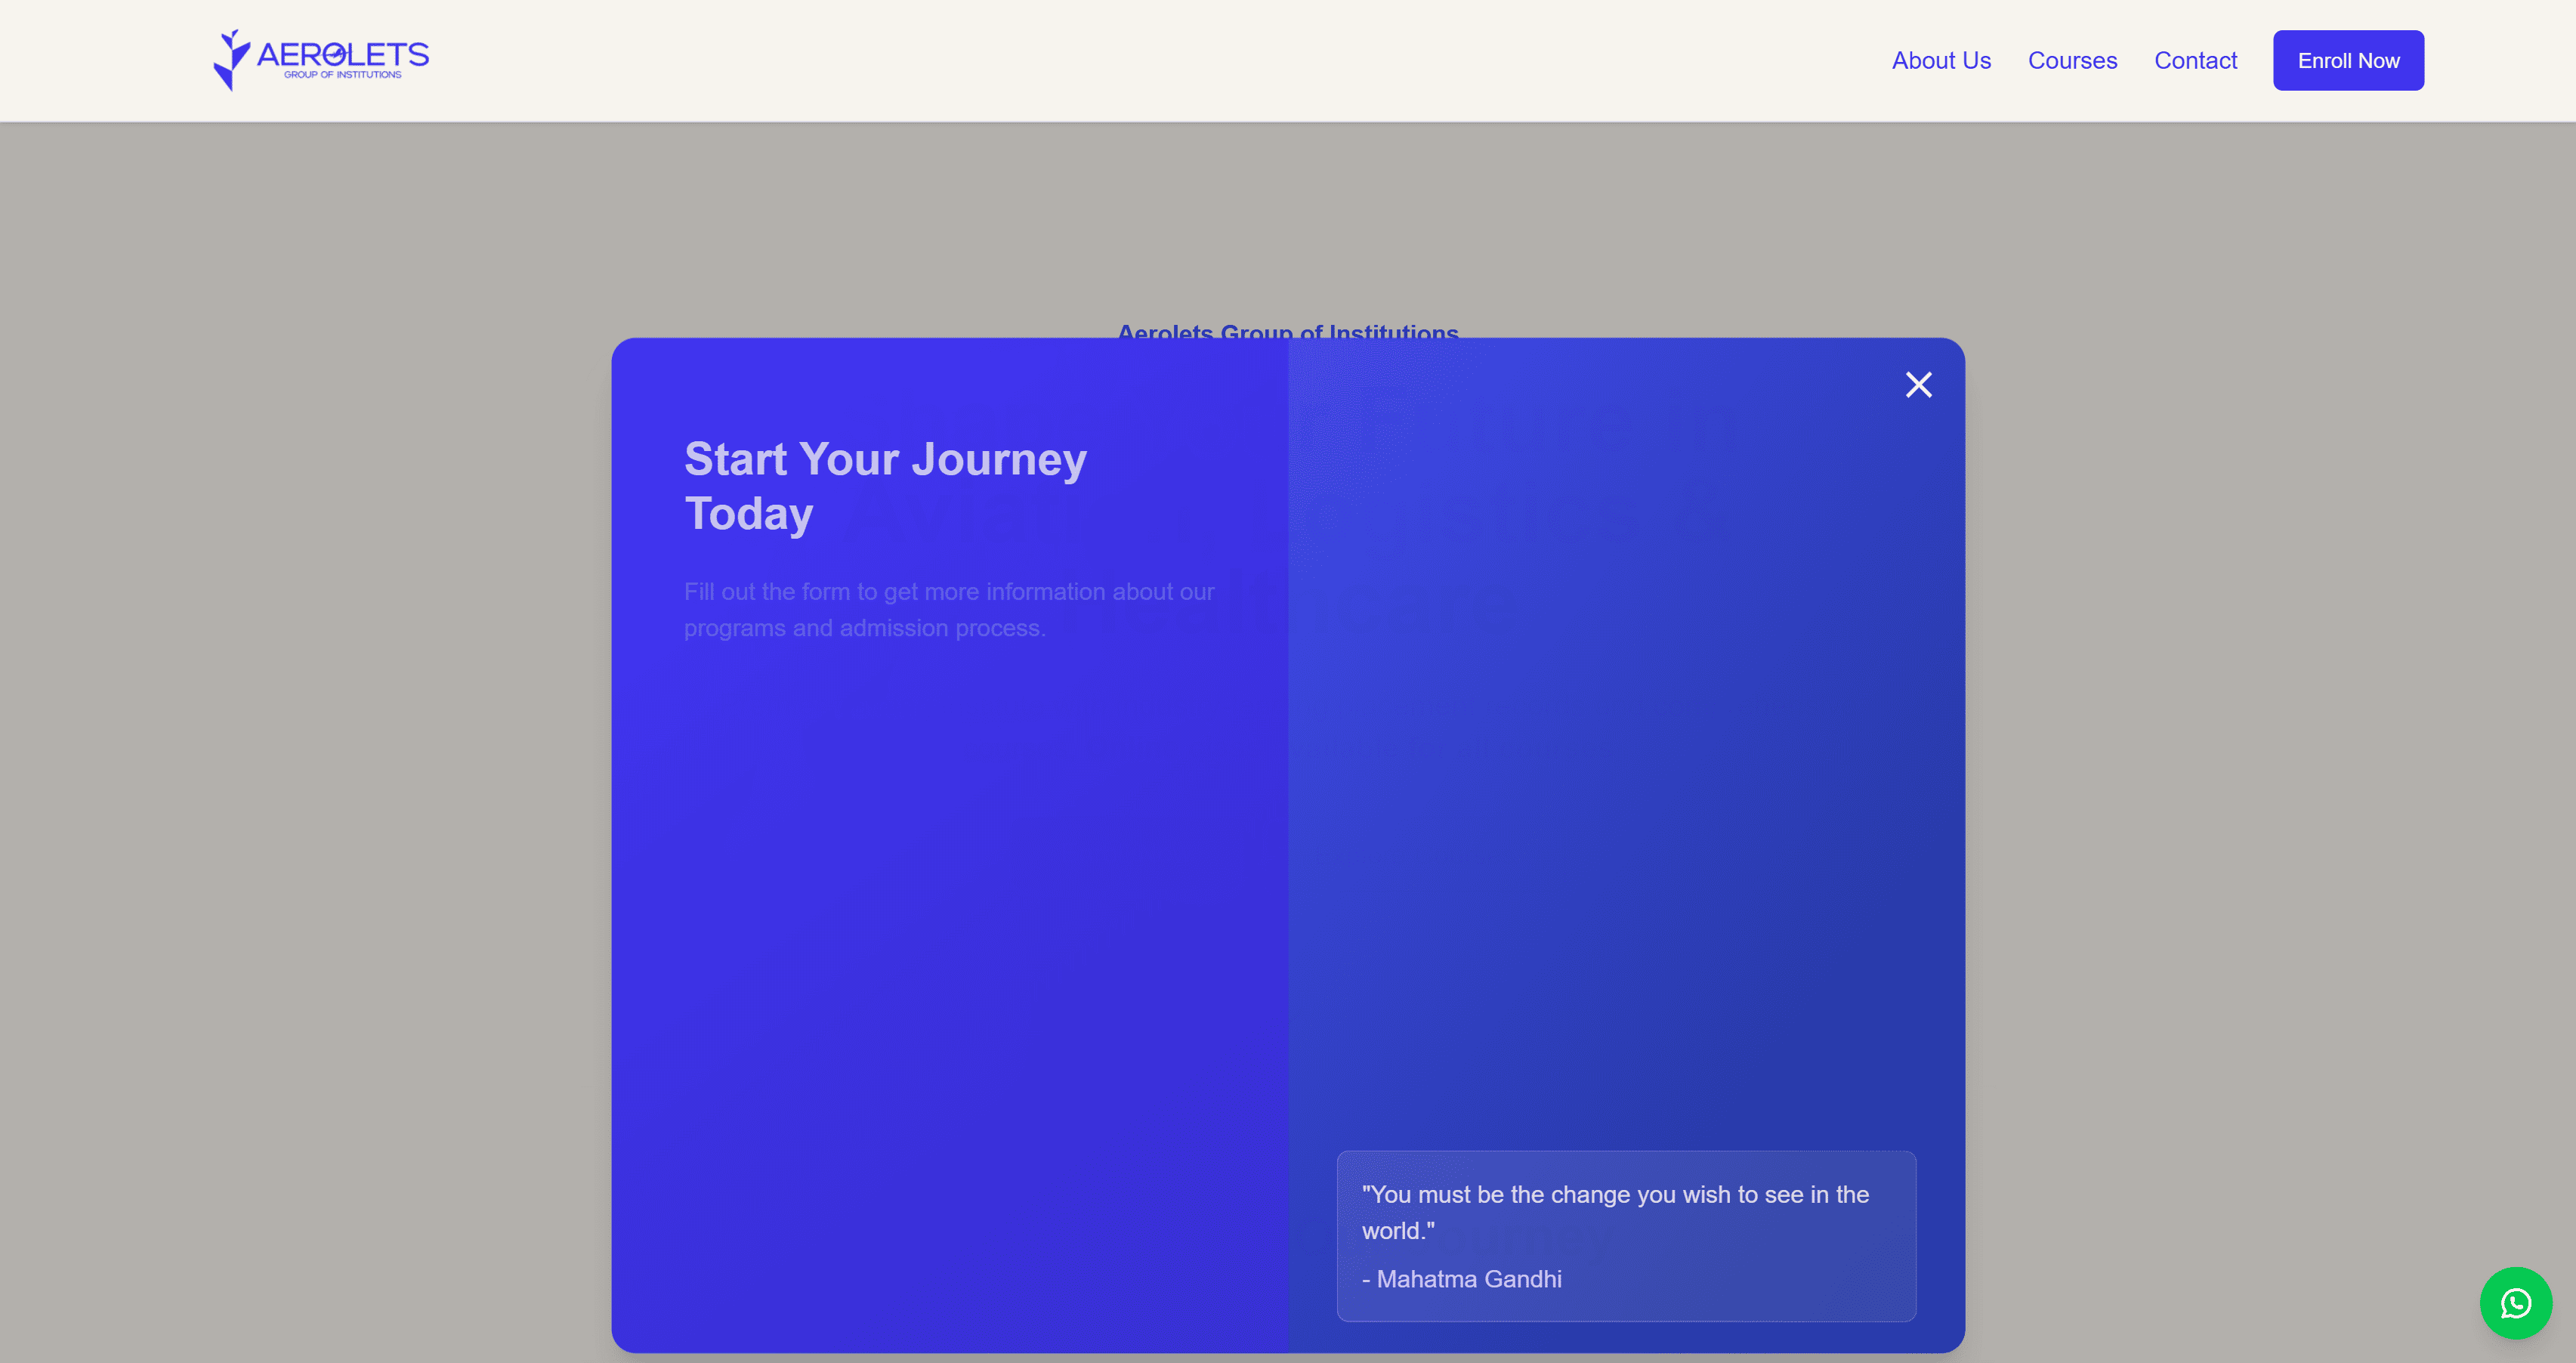Click the 'Fill out the form' description text
This screenshot has height=1363, width=2576.
[x=949, y=610]
